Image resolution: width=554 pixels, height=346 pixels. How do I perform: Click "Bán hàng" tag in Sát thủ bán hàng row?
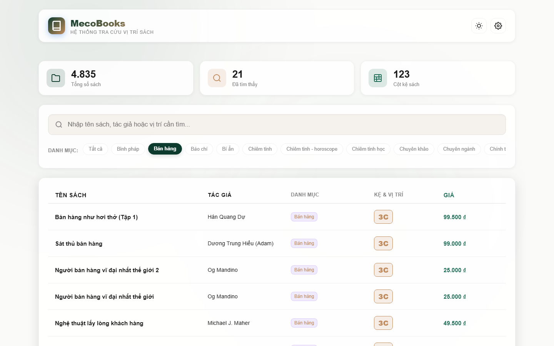(x=304, y=243)
